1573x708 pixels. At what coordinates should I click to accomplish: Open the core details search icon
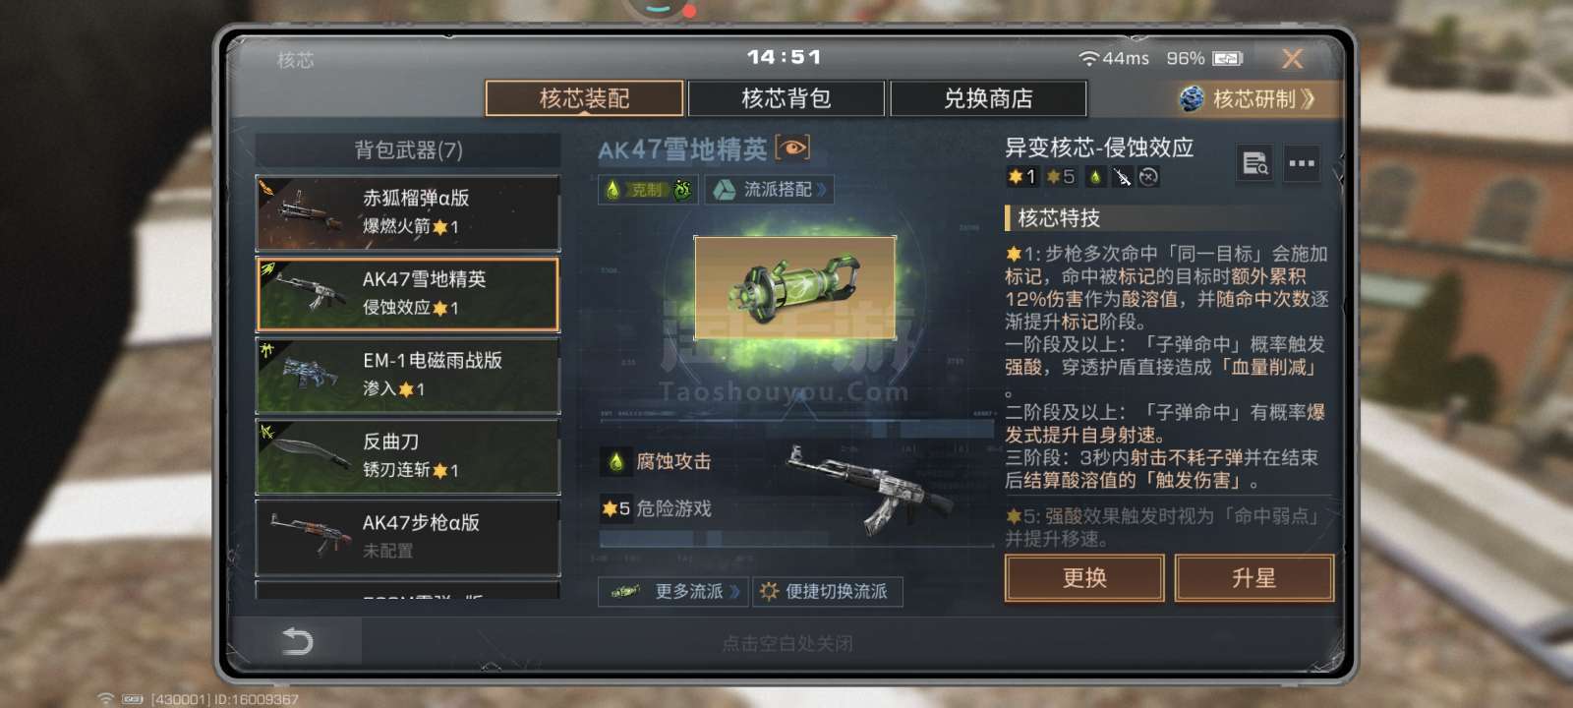click(1254, 163)
